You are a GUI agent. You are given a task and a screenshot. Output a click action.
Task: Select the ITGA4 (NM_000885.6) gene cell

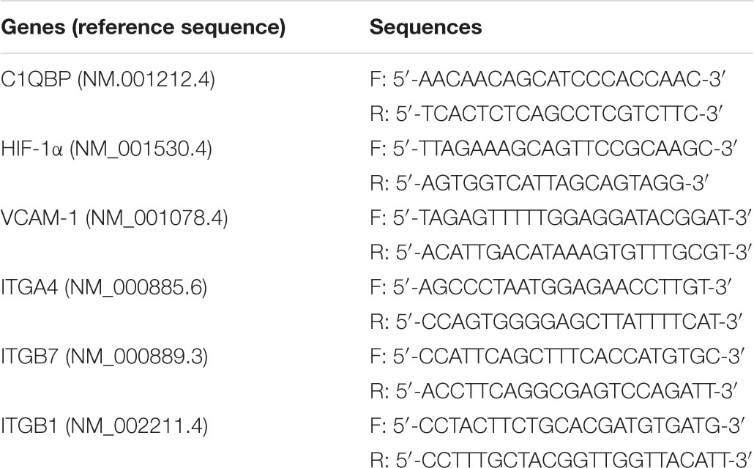(104, 288)
